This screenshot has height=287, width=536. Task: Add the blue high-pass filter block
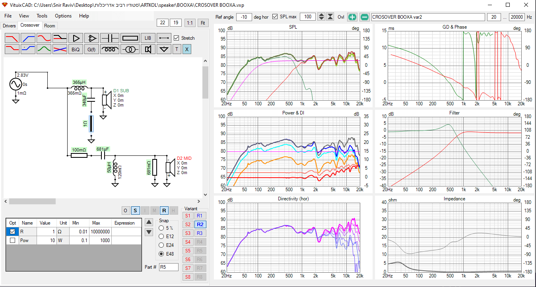pyautogui.click(x=28, y=38)
